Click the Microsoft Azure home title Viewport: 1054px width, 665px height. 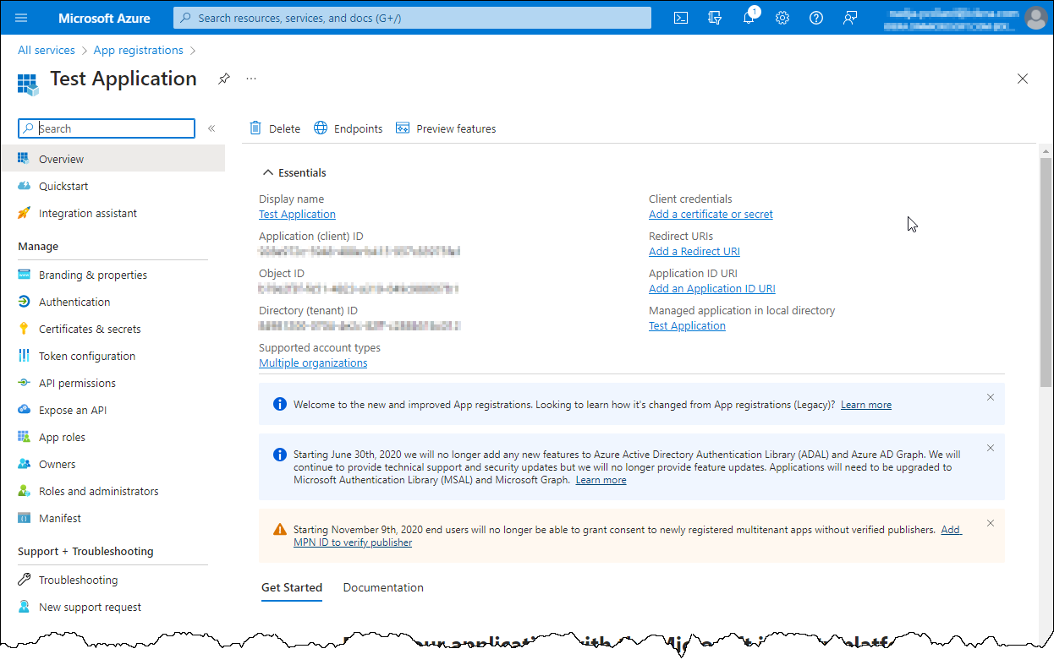[104, 18]
